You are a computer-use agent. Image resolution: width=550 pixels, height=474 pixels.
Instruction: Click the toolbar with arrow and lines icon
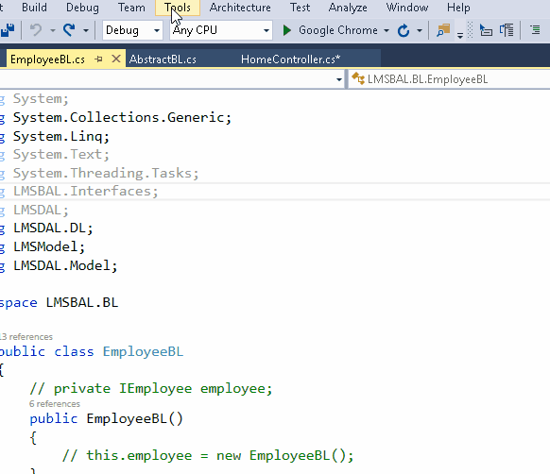486,30
